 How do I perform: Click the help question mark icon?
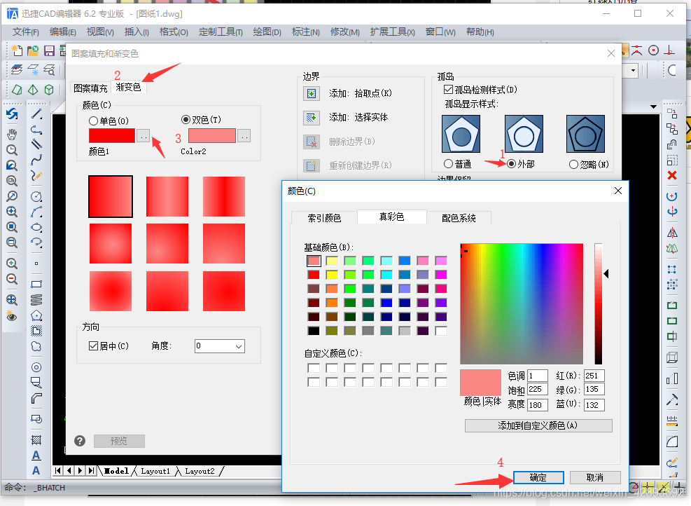pyautogui.click(x=80, y=441)
